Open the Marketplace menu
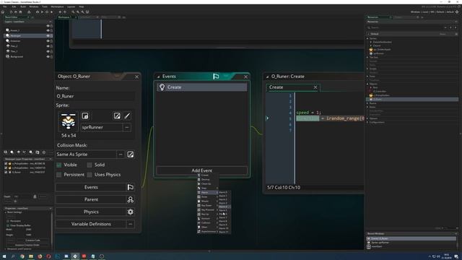The width and height of the screenshot is (462, 260). [57, 6]
